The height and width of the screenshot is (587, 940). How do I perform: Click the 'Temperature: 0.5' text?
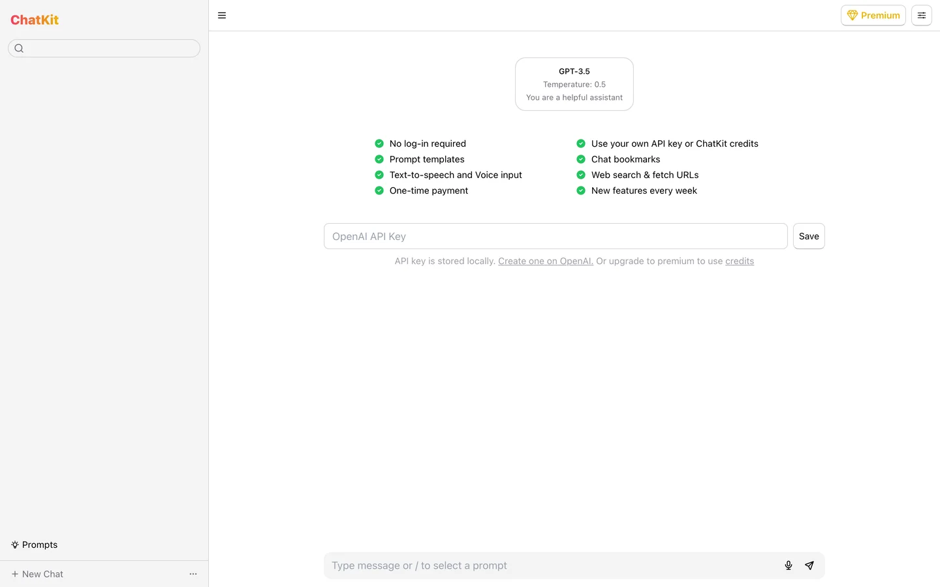[x=574, y=84]
